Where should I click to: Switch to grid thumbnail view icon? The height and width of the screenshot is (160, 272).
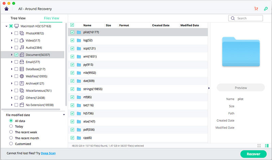point(259,145)
